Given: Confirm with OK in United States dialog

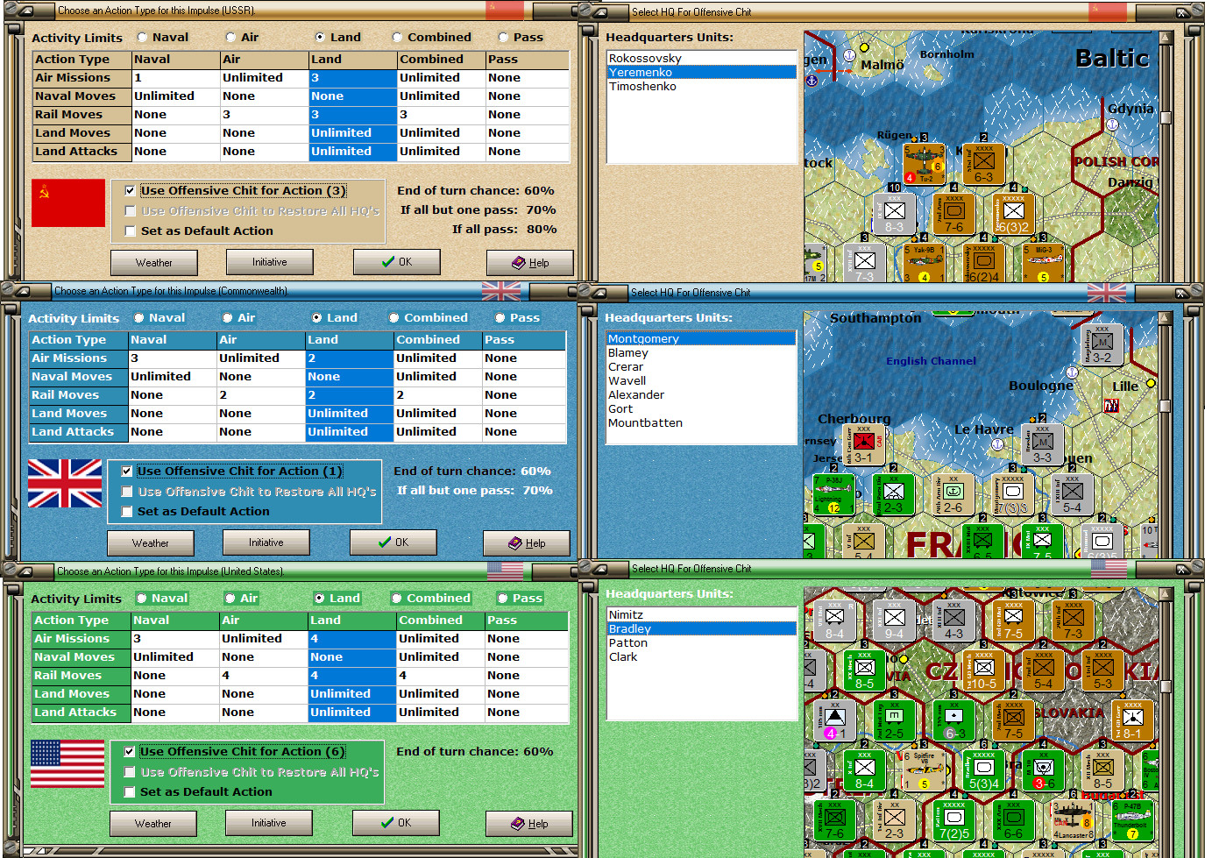Looking at the screenshot, I should coord(396,823).
